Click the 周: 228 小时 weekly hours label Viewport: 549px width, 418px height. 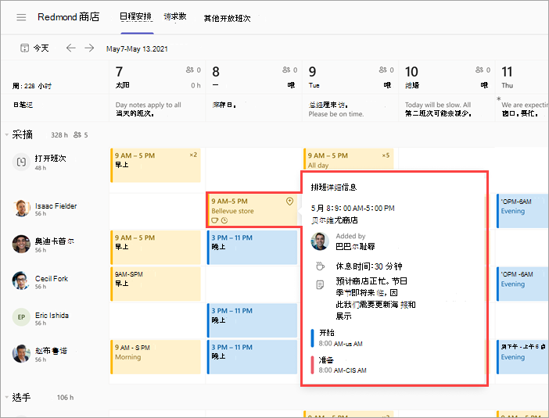tap(32, 86)
